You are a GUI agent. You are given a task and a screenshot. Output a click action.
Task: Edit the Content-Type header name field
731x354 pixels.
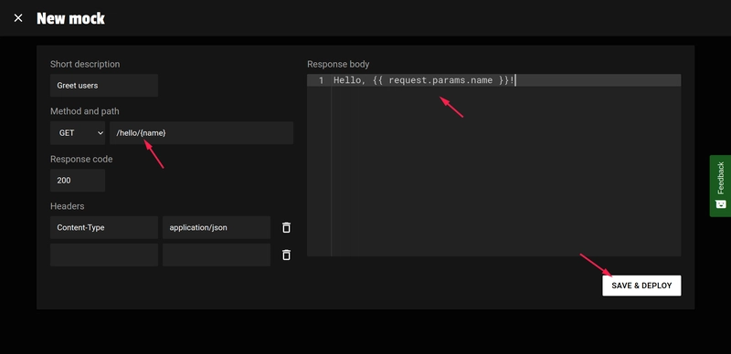(104, 227)
